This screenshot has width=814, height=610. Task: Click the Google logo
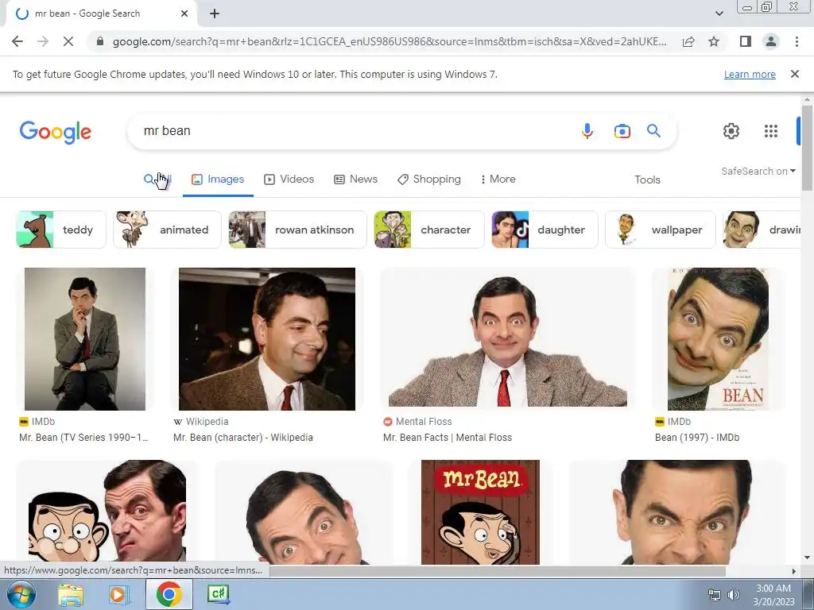click(x=56, y=132)
